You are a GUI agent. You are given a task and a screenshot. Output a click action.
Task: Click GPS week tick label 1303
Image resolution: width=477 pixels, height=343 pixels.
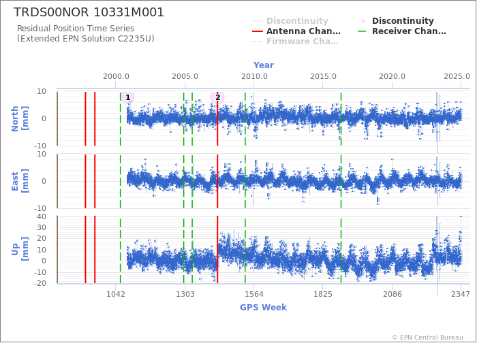(185, 294)
